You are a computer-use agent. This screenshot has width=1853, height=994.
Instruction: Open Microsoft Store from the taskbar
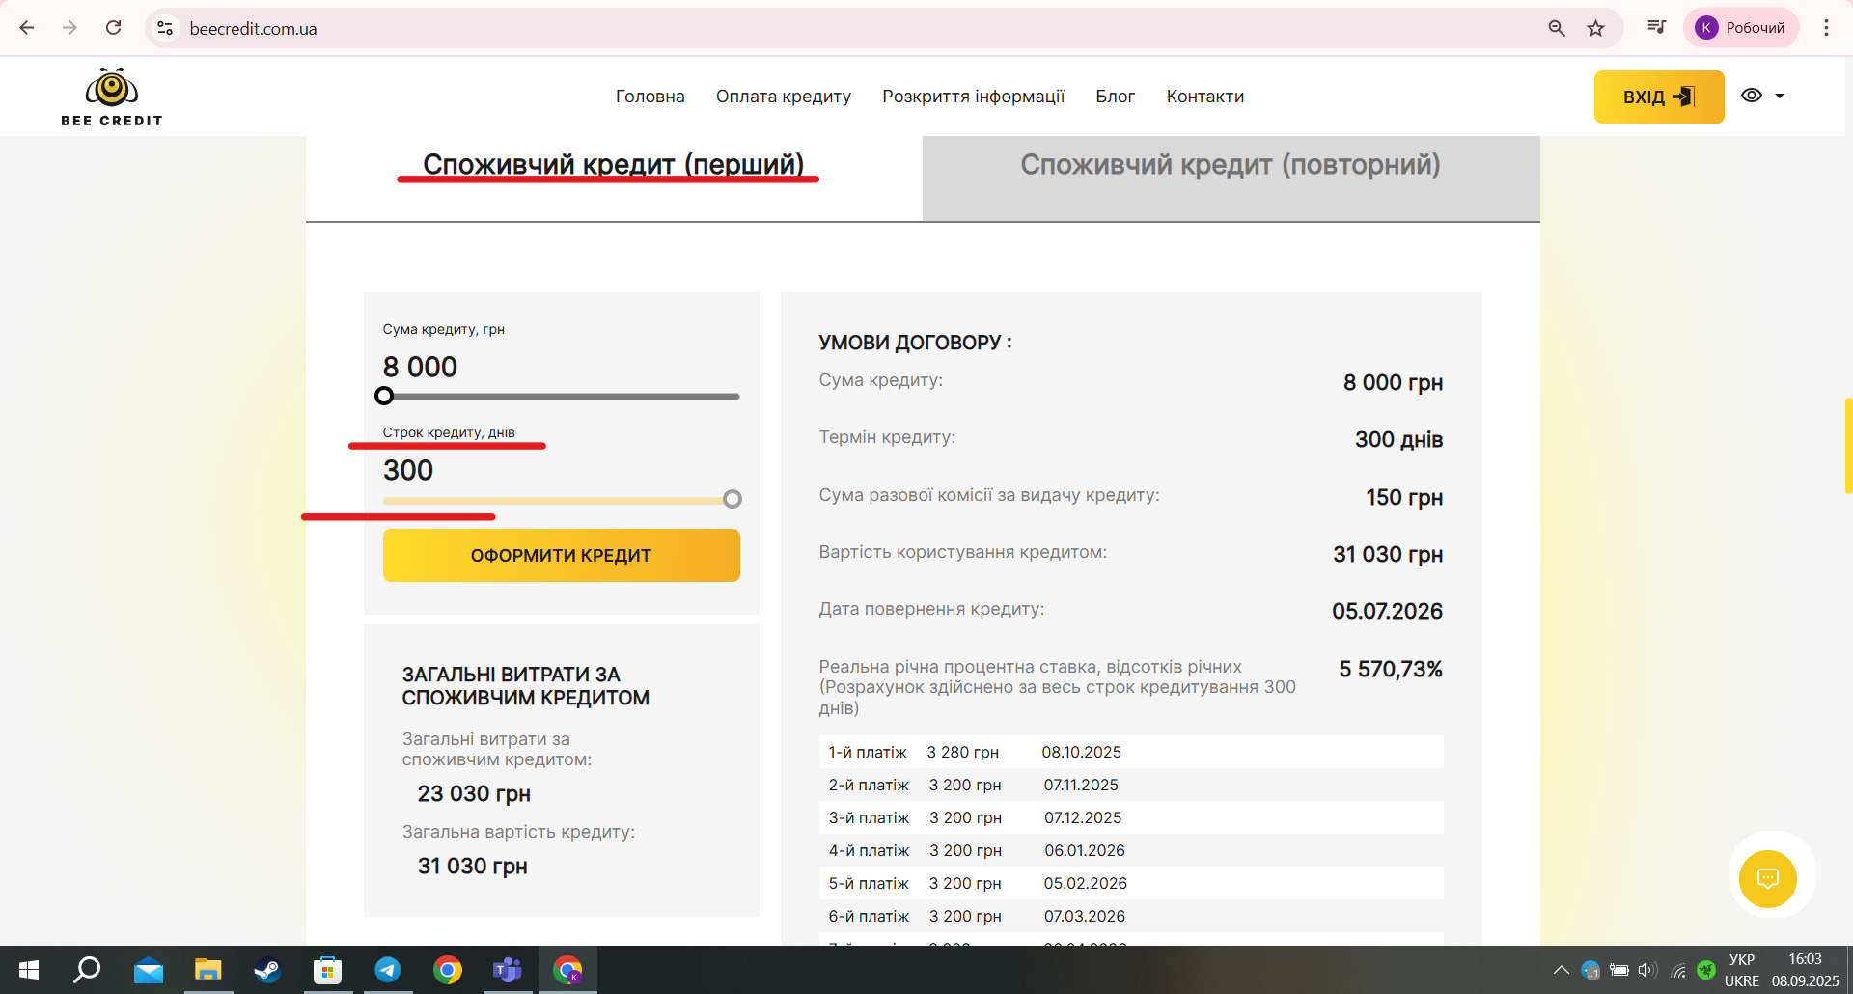[x=328, y=970]
